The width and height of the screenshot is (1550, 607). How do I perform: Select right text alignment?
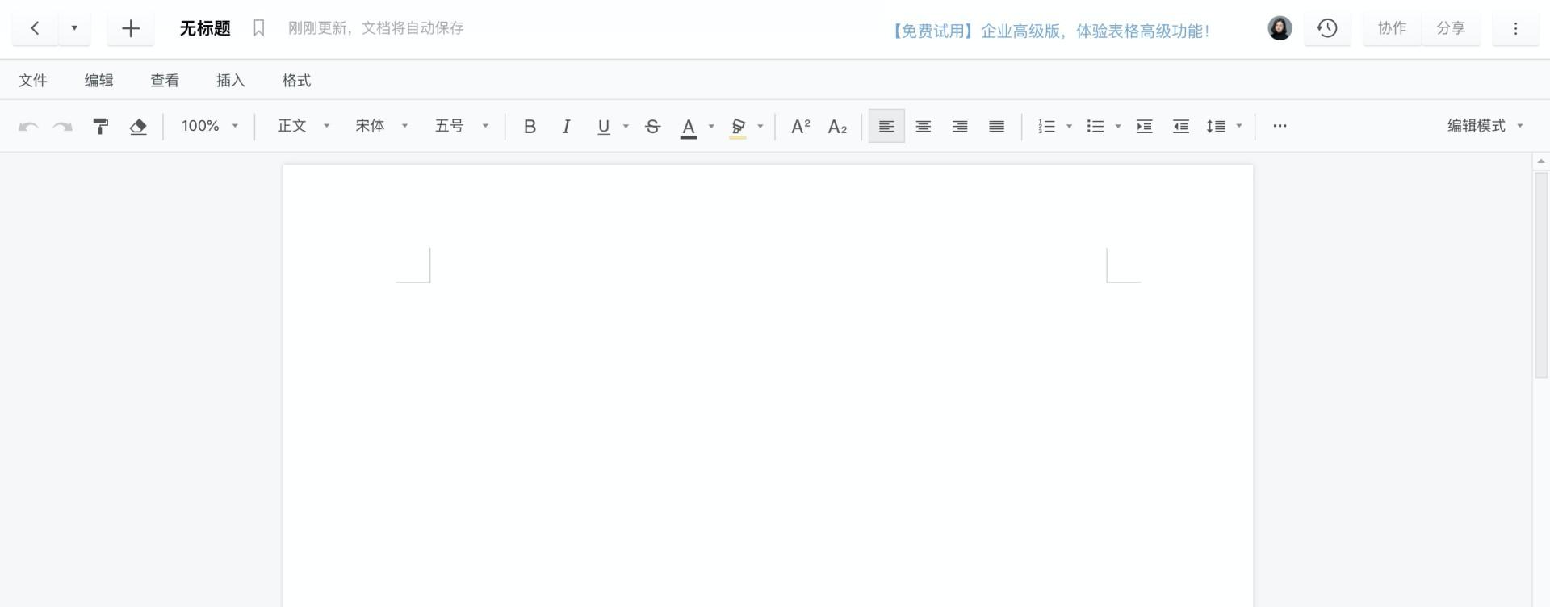coord(960,126)
